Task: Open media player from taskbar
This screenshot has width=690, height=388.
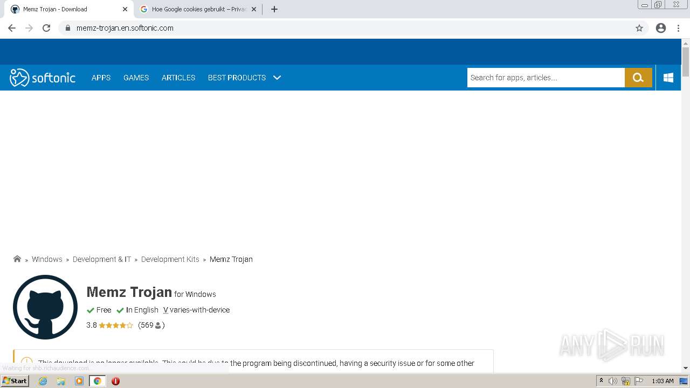Action: [79, 381]
